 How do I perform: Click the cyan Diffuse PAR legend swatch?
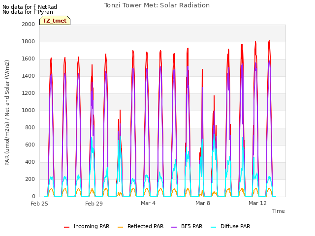pos(214,227)
